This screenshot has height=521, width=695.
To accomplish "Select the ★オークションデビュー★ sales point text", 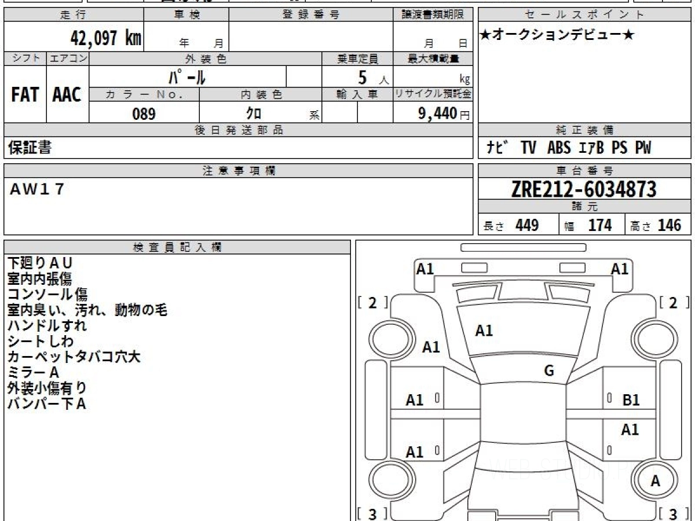I will pos(557,35).
